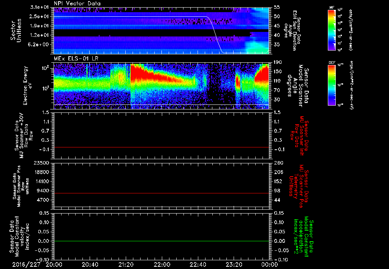Image resolution: width=389 pixels, height=269 pixels.
Task: Click the 190 scanner angle tick label
Action: (278, 62)
